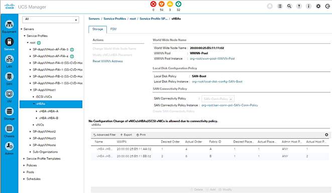Image resolution: width=332 pixels, height=193 pixels.
Task: Select SP-AppVMHost3 tree item
Action: click(44, 138)
